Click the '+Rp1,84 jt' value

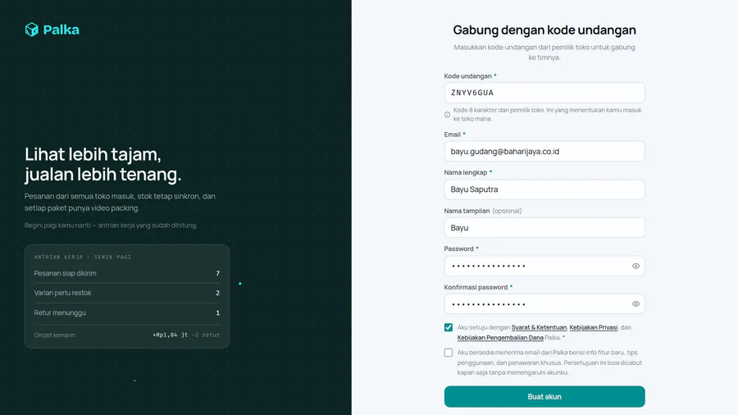170,335
